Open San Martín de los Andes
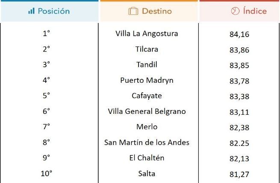Image resolution: width=280 pixels, height=183 pixels. pos(147,142)
